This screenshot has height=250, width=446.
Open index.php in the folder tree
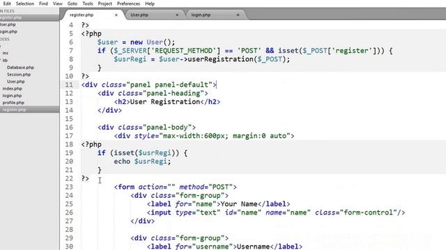pyautogui.click(x=13, y=88)
